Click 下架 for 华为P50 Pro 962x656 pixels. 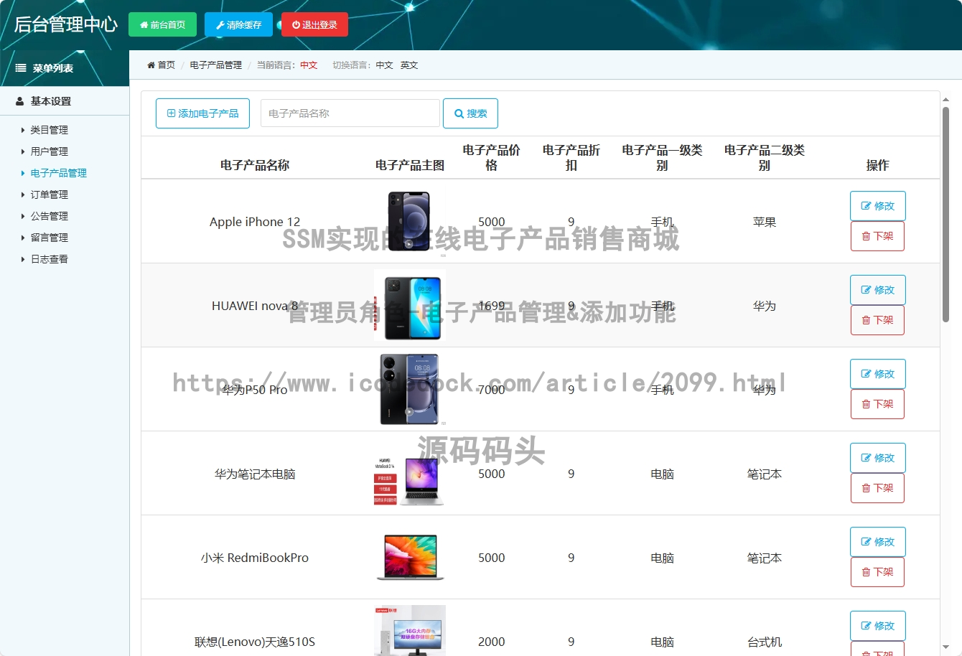(x=877, y=404)
